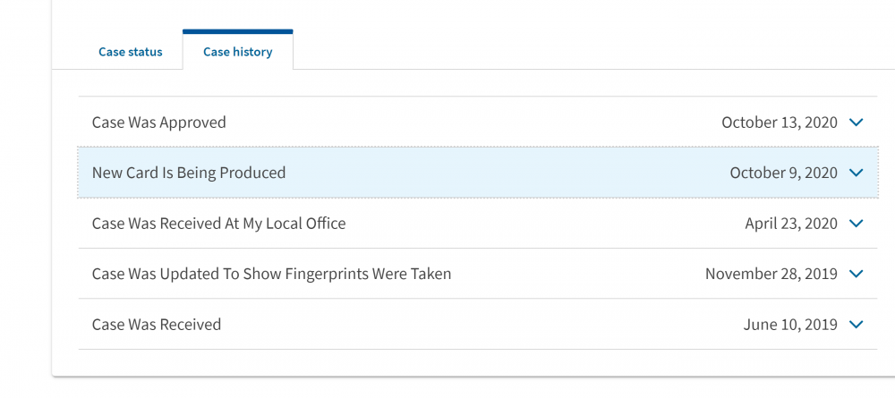The width and height of the screenshot is (895, 398).
Task: Click blank middle of the fingerprints row
Action: point(576,274)
